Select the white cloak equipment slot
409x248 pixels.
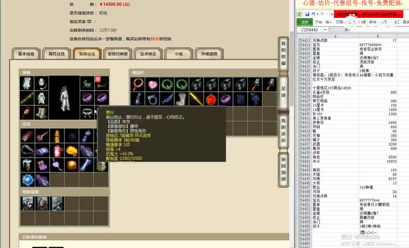click(27, 83)
